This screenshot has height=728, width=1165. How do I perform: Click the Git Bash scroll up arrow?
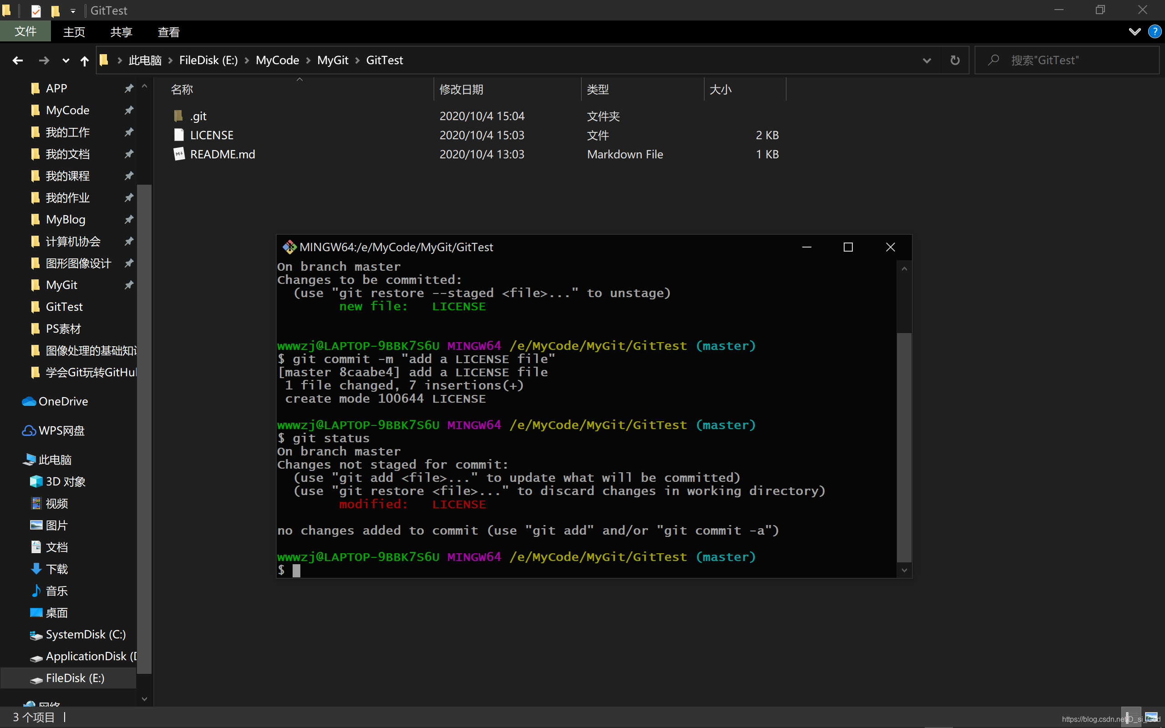(x=905, y=268)
